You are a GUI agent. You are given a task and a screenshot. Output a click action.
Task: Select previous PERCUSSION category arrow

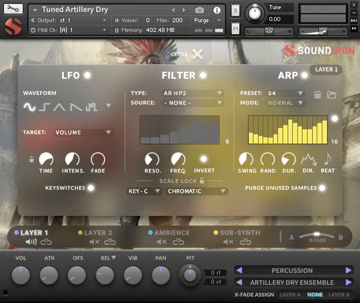click(x=239, y=271)
